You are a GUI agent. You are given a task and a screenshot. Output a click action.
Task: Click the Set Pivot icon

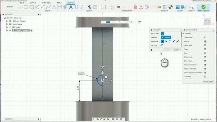click(x=162, y=45)
